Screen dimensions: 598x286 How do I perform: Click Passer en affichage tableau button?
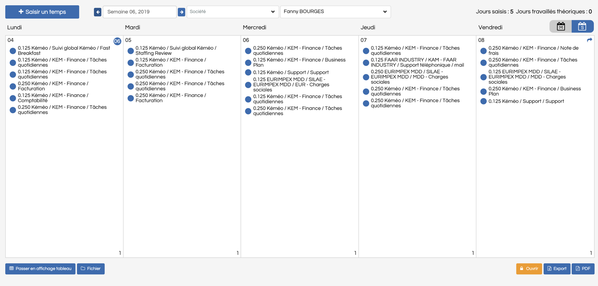[40, 269]
